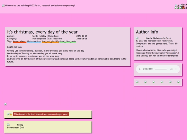Image resolution: width=187 pixels, height=140 pixels.
Task: Click the audio time display 0:00 / 0:00
Action: coord(148,69)
